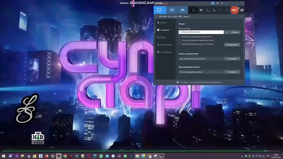
Task: Enable start Bandicam with Windows checkbox
Action: (x=180, y=44)
